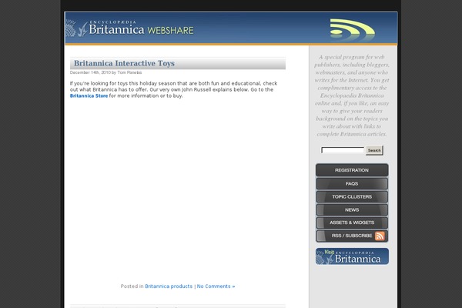Click the sidebar text 'A special program for web'
462x308 pixels.
352,57
